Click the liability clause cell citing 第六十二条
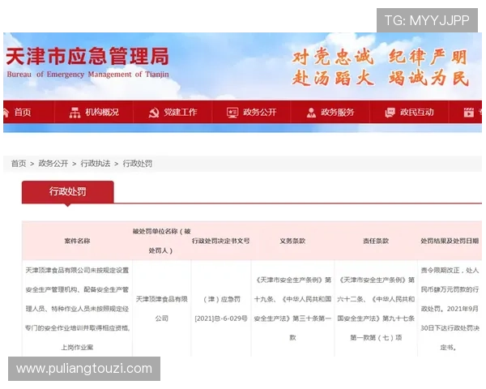Screen dimensions: 486x389 coord(376,309)
